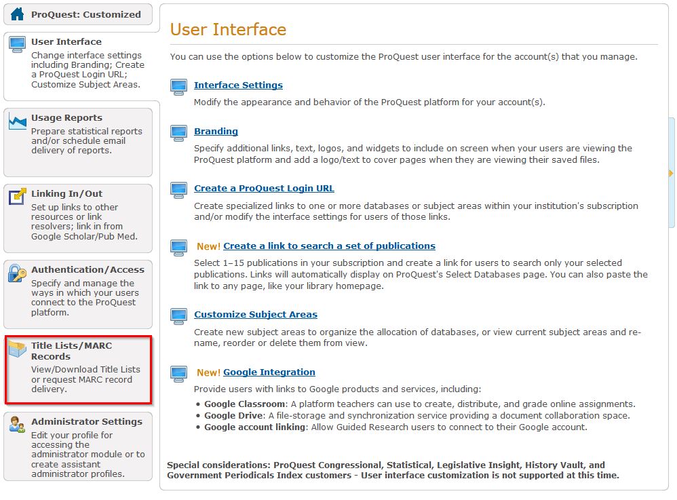Viewport: 677px width, 500px height.
Task: Open Create a link to search publications
Action: pos(329,246)
